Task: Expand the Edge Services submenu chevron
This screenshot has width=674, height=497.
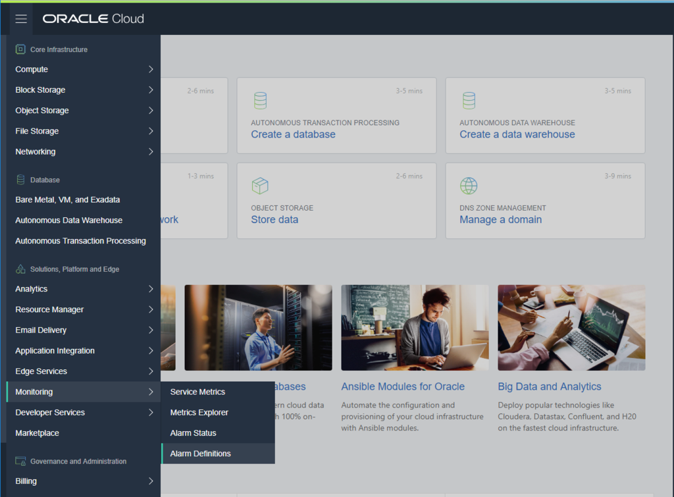Action: (x=151, y=371)
